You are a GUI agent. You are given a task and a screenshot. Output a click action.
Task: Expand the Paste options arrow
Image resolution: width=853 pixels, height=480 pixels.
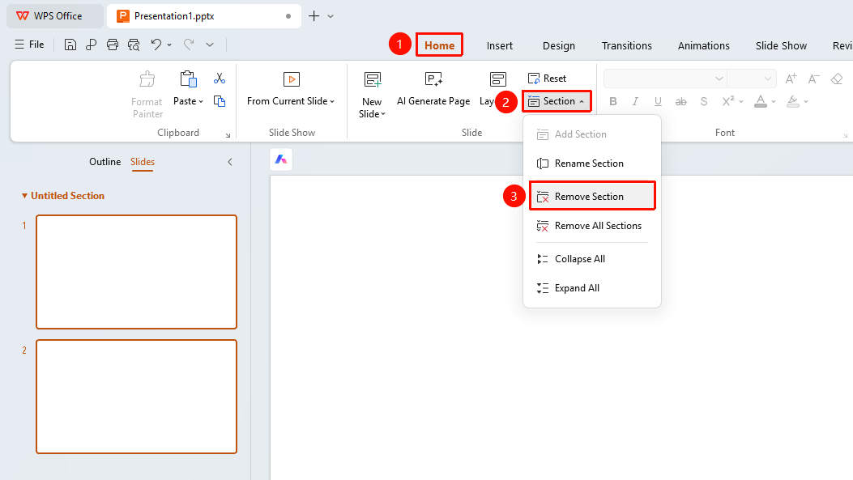click(x=201, y=102)
